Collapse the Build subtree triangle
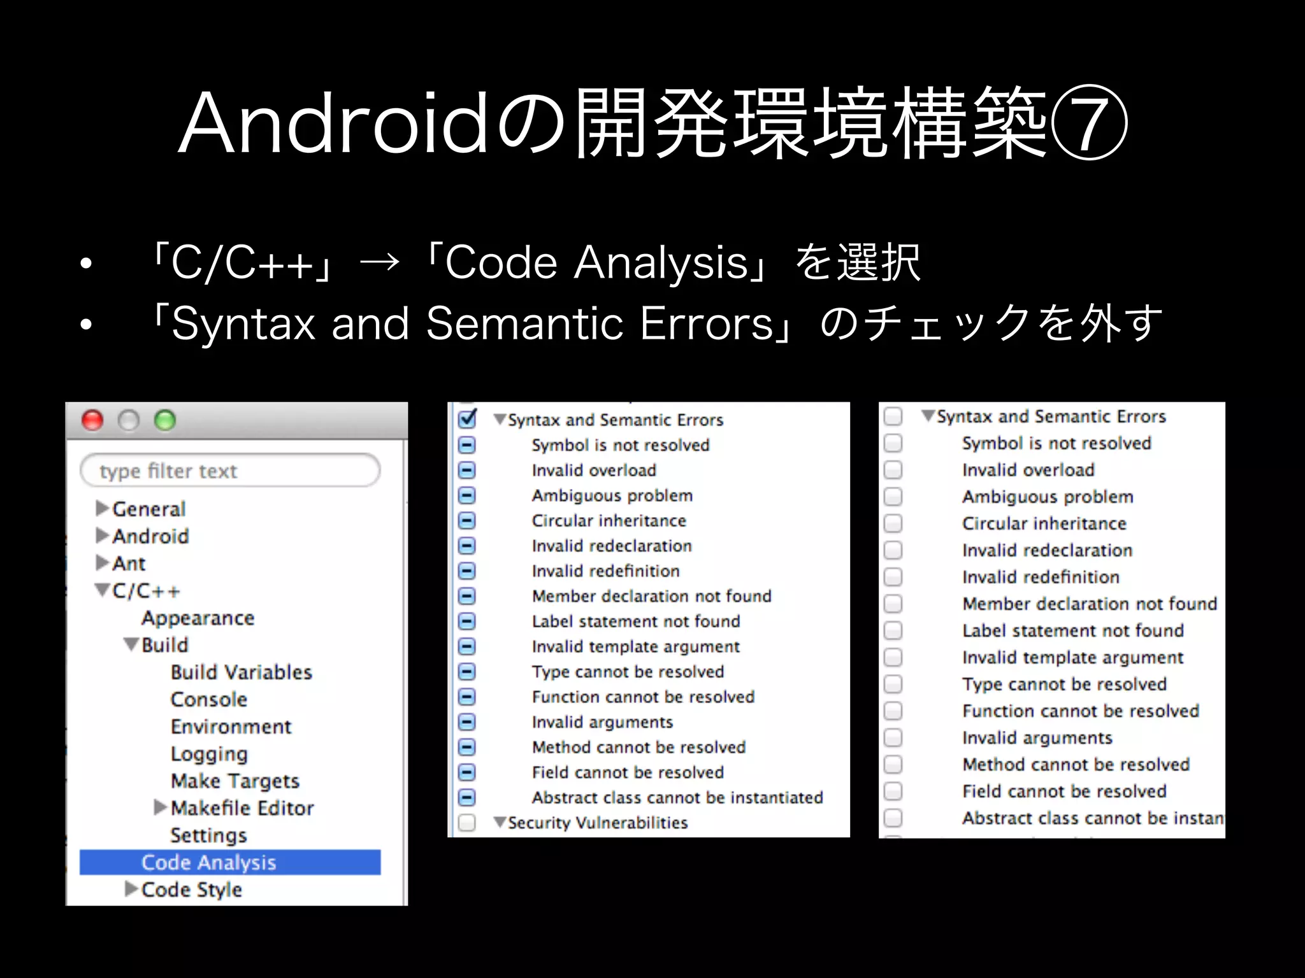Screen dimensions: 1305x978 (132, 644)
